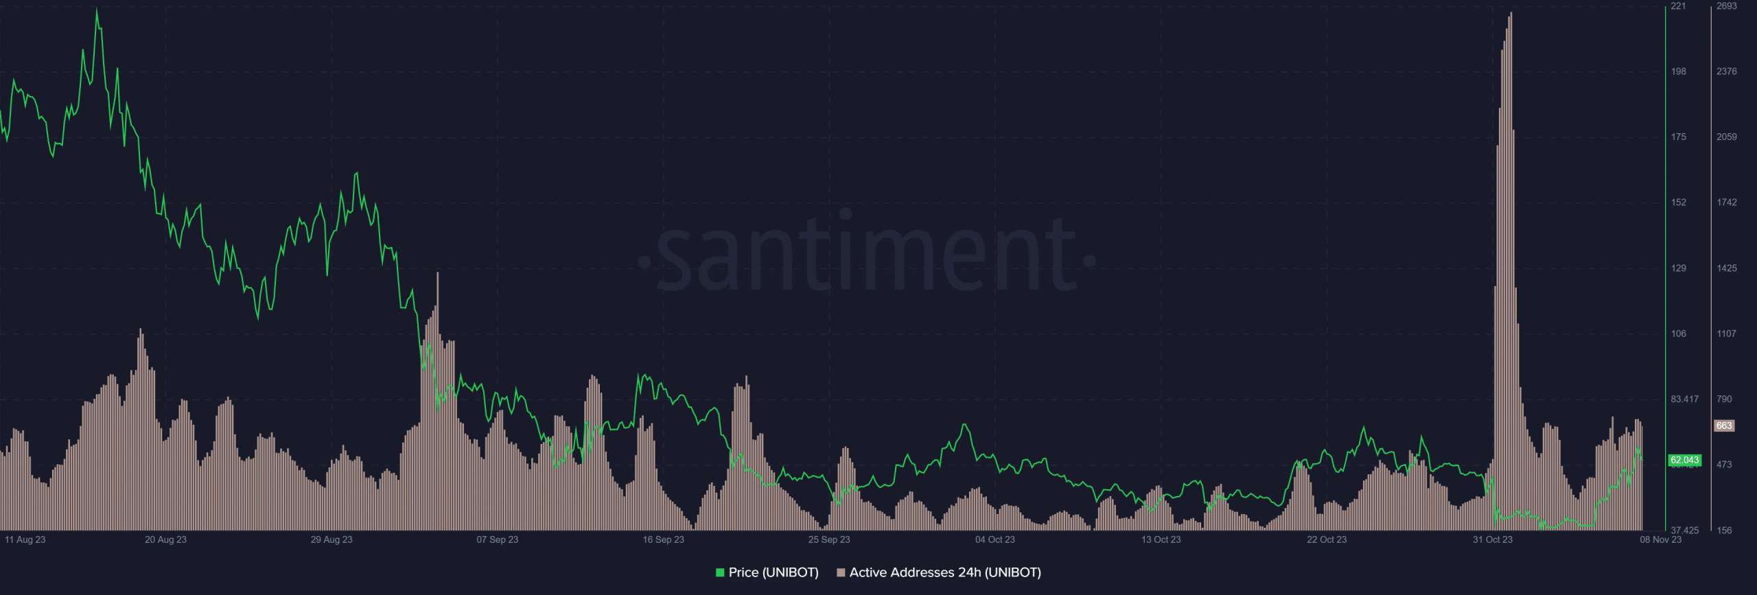
Task: Click the 1107 addresses axis value
Action: 1727,334
